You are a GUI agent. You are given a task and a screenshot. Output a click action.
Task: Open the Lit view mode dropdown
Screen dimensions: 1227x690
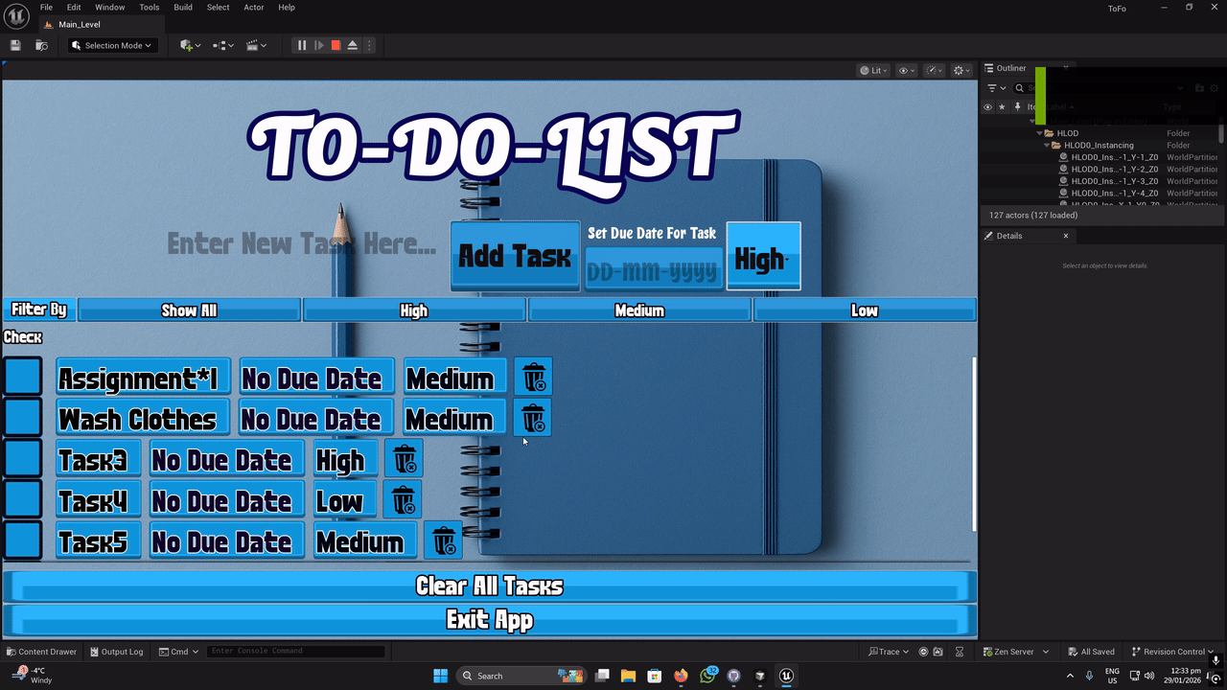(x=873, y=69)
